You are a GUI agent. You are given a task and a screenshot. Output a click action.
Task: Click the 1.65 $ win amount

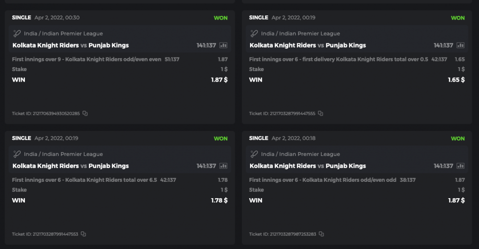pos(456,80)
